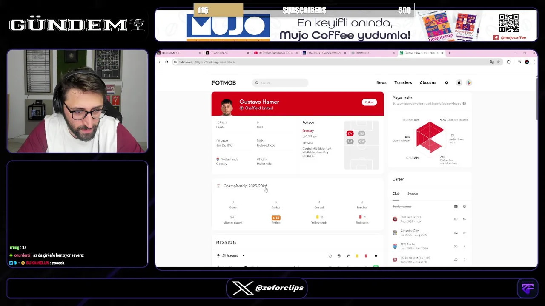
Task: Open the About us menu item
Action: click(428, 82)
